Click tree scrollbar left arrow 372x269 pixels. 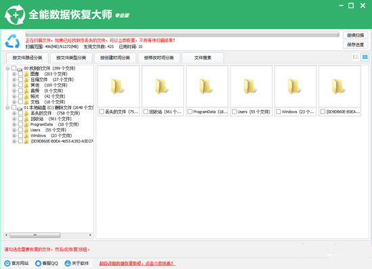click(x=6, y=235)
